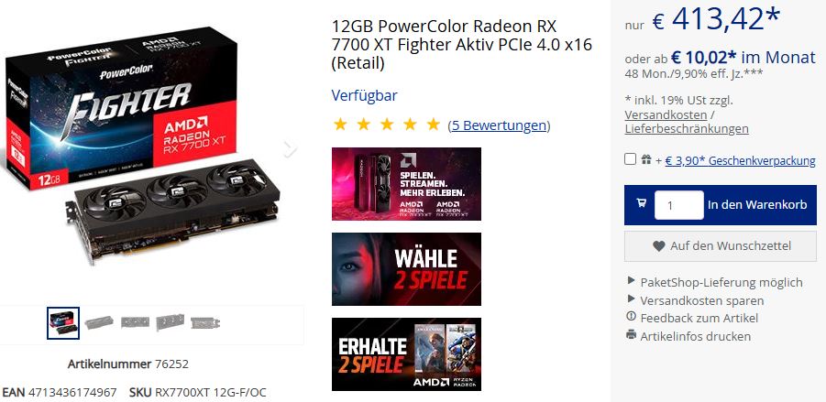
Task: Open the 5 Bewertungen reviews link
Action: (x=499, y=125)
